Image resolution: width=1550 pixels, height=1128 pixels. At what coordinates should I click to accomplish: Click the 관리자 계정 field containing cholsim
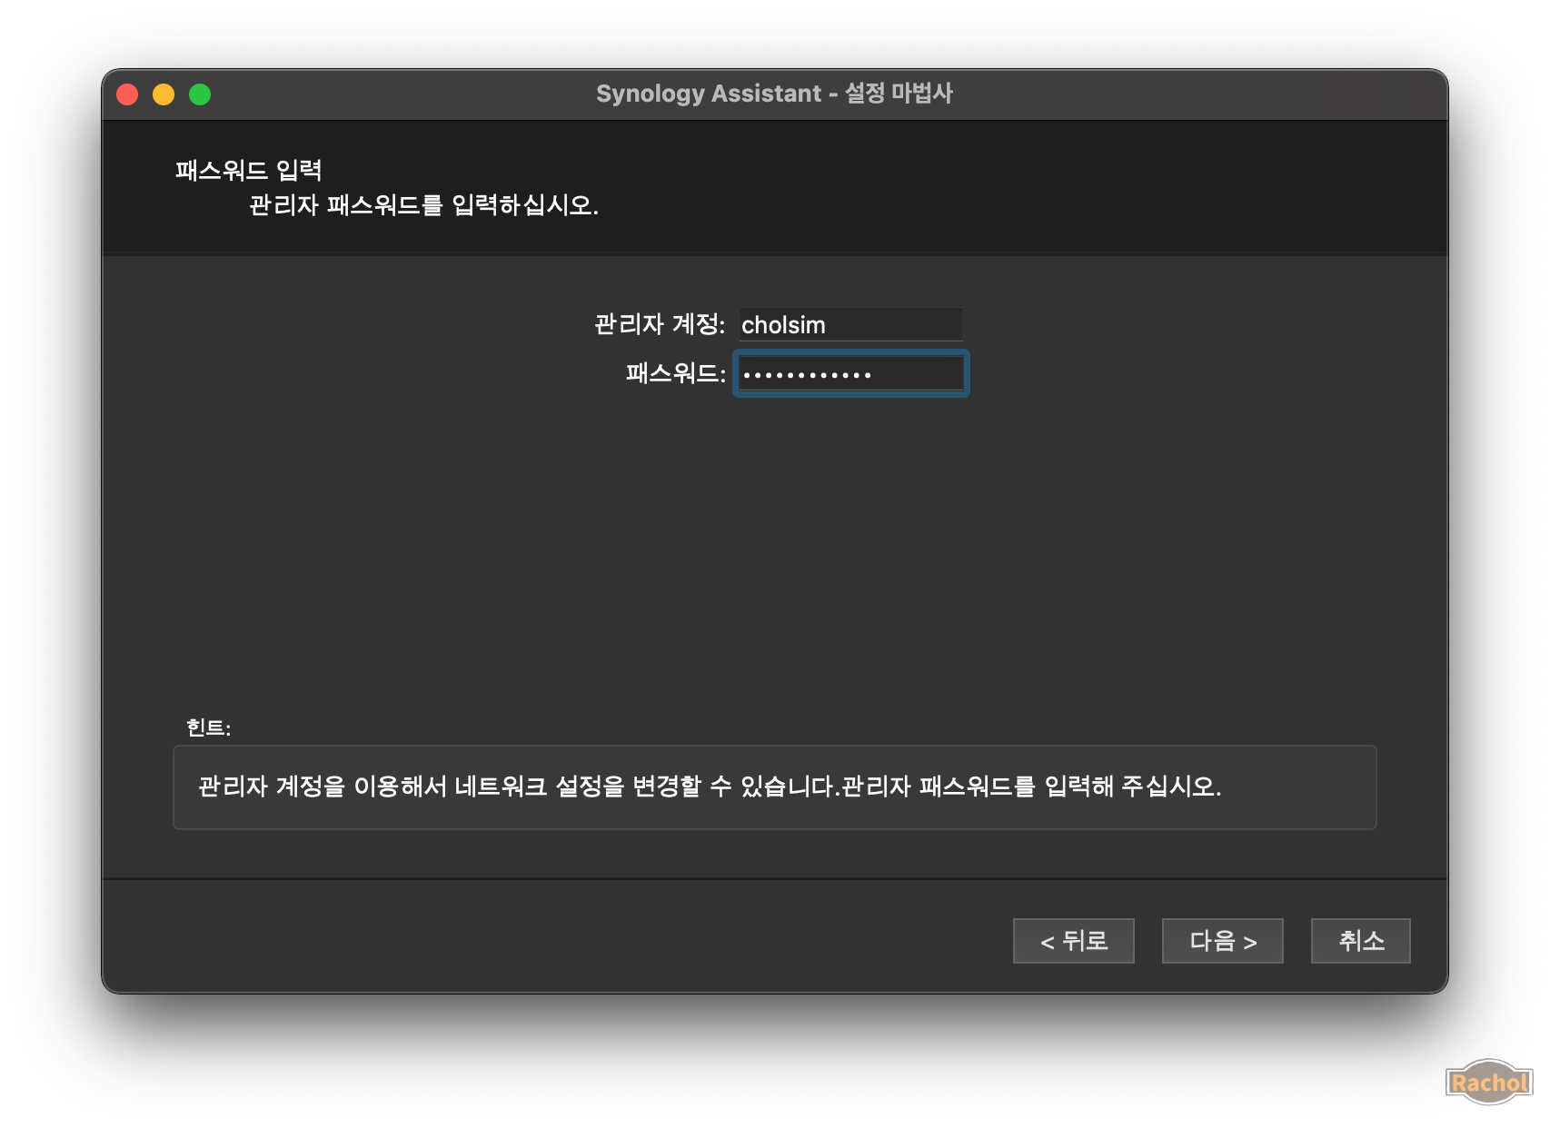[x=850, y=324]
